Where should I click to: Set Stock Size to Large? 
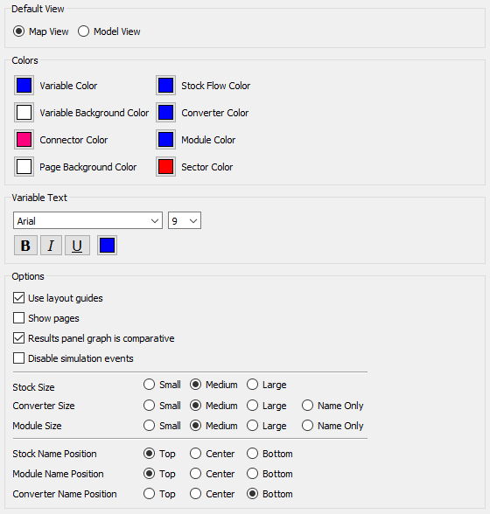coord(252,385)
